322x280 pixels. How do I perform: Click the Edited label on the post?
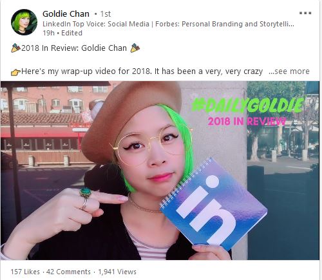(71, 33)
